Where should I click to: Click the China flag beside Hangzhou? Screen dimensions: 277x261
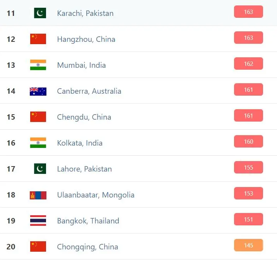(38, 39)
